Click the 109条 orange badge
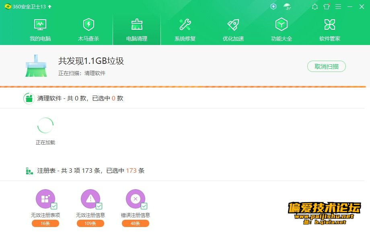 pos(90,223)
